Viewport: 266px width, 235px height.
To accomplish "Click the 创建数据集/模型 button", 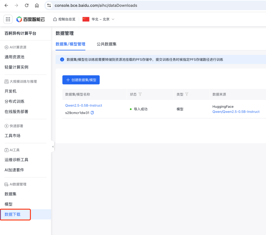I will tap(81, 80).
